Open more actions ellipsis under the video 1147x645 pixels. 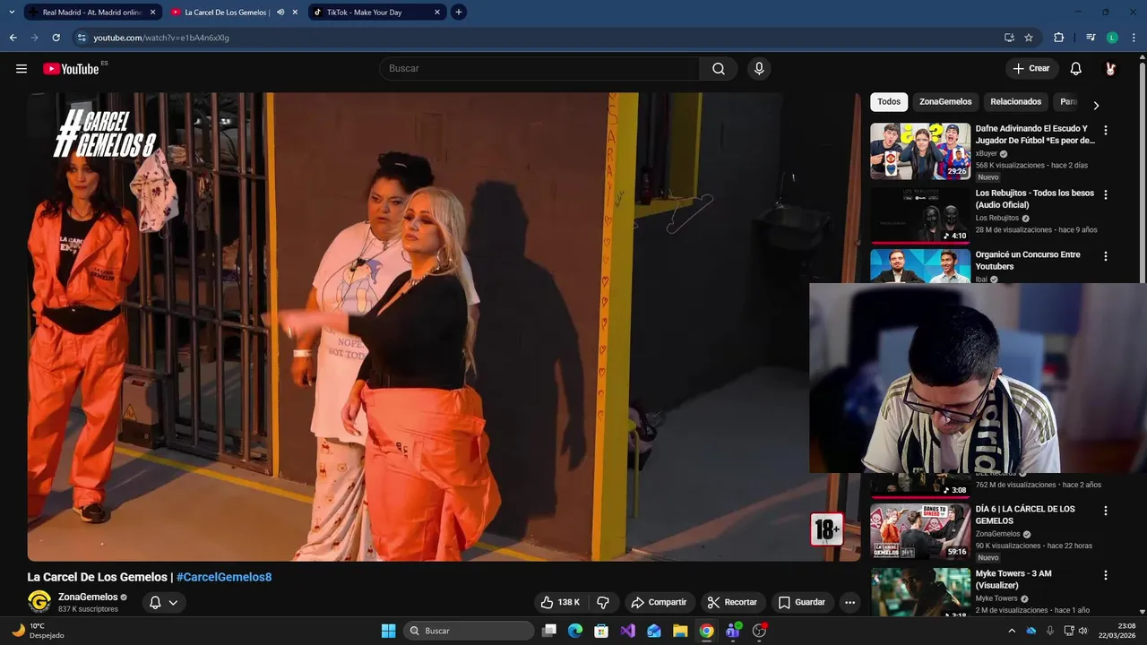(x=850, y=602)
